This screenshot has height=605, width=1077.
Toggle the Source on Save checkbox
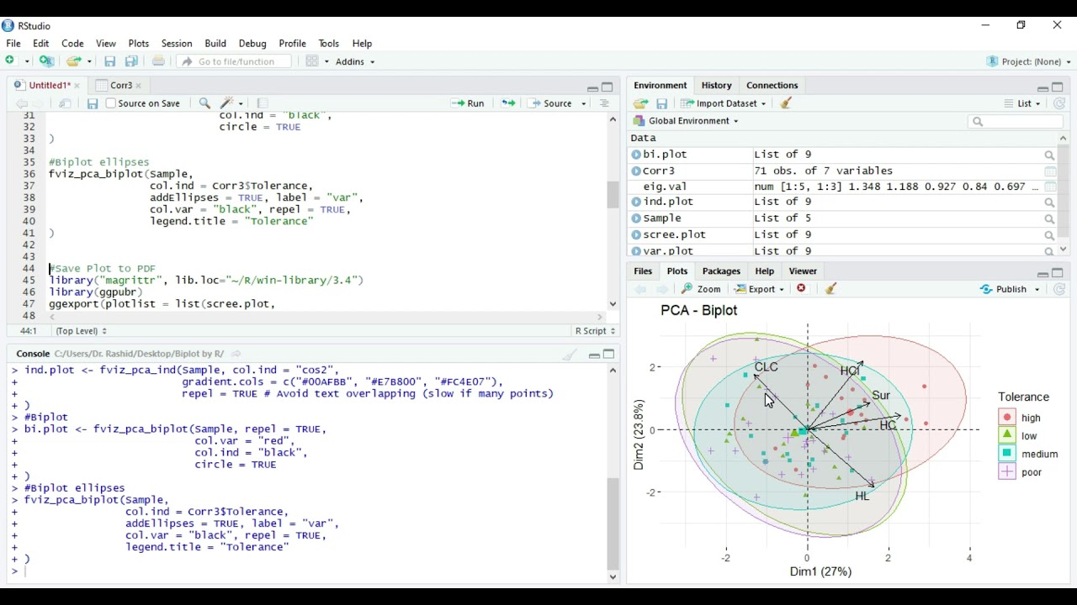(x=111, y=103)
